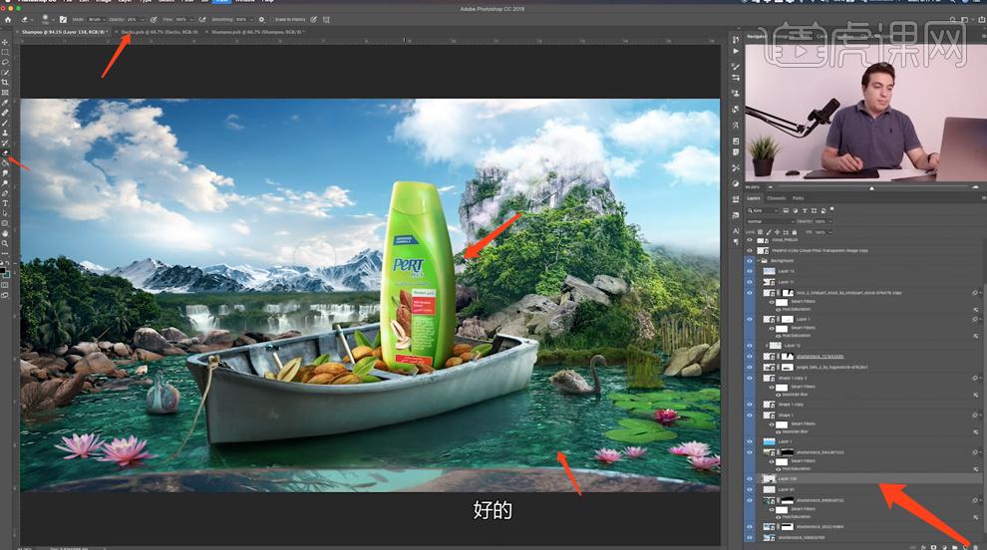Viewport: 987px width, 550px height.
Task: Select the Rectangular Marquee tool
Action: [x=5, y=52]
